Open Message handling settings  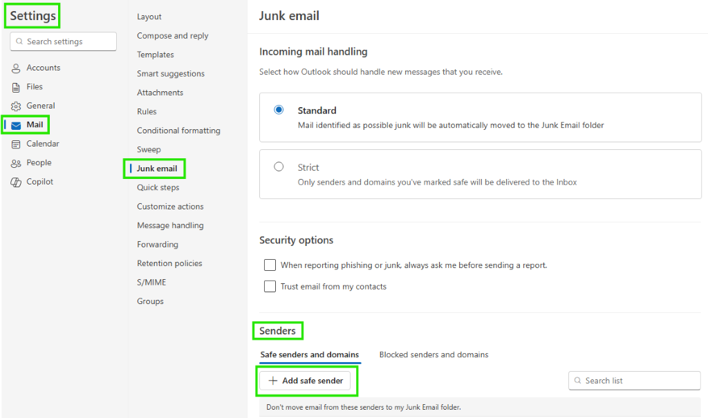[170, 225]
